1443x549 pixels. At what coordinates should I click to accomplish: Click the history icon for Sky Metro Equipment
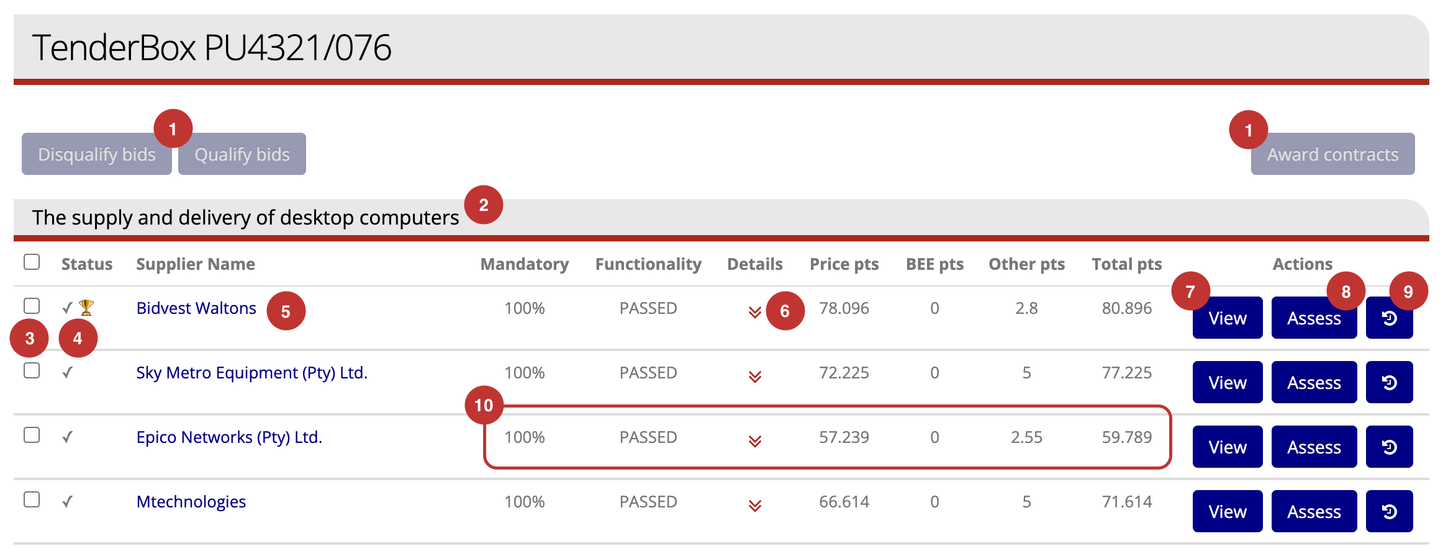1389,383
